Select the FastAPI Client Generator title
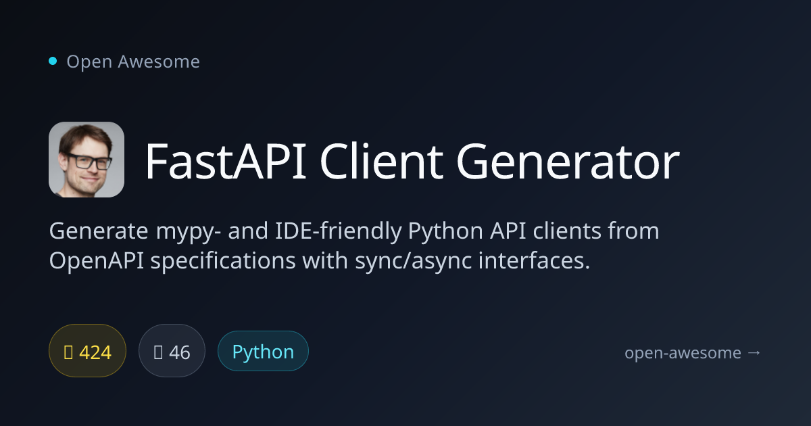 [x=412, y=161]
